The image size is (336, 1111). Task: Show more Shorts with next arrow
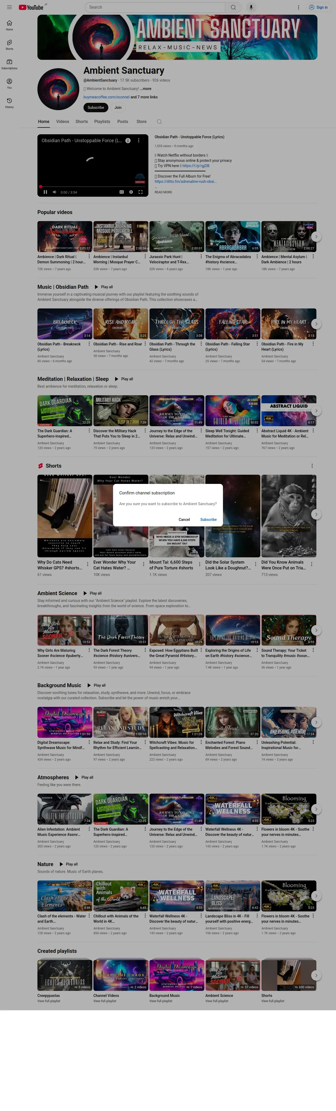tap(316, 514)
